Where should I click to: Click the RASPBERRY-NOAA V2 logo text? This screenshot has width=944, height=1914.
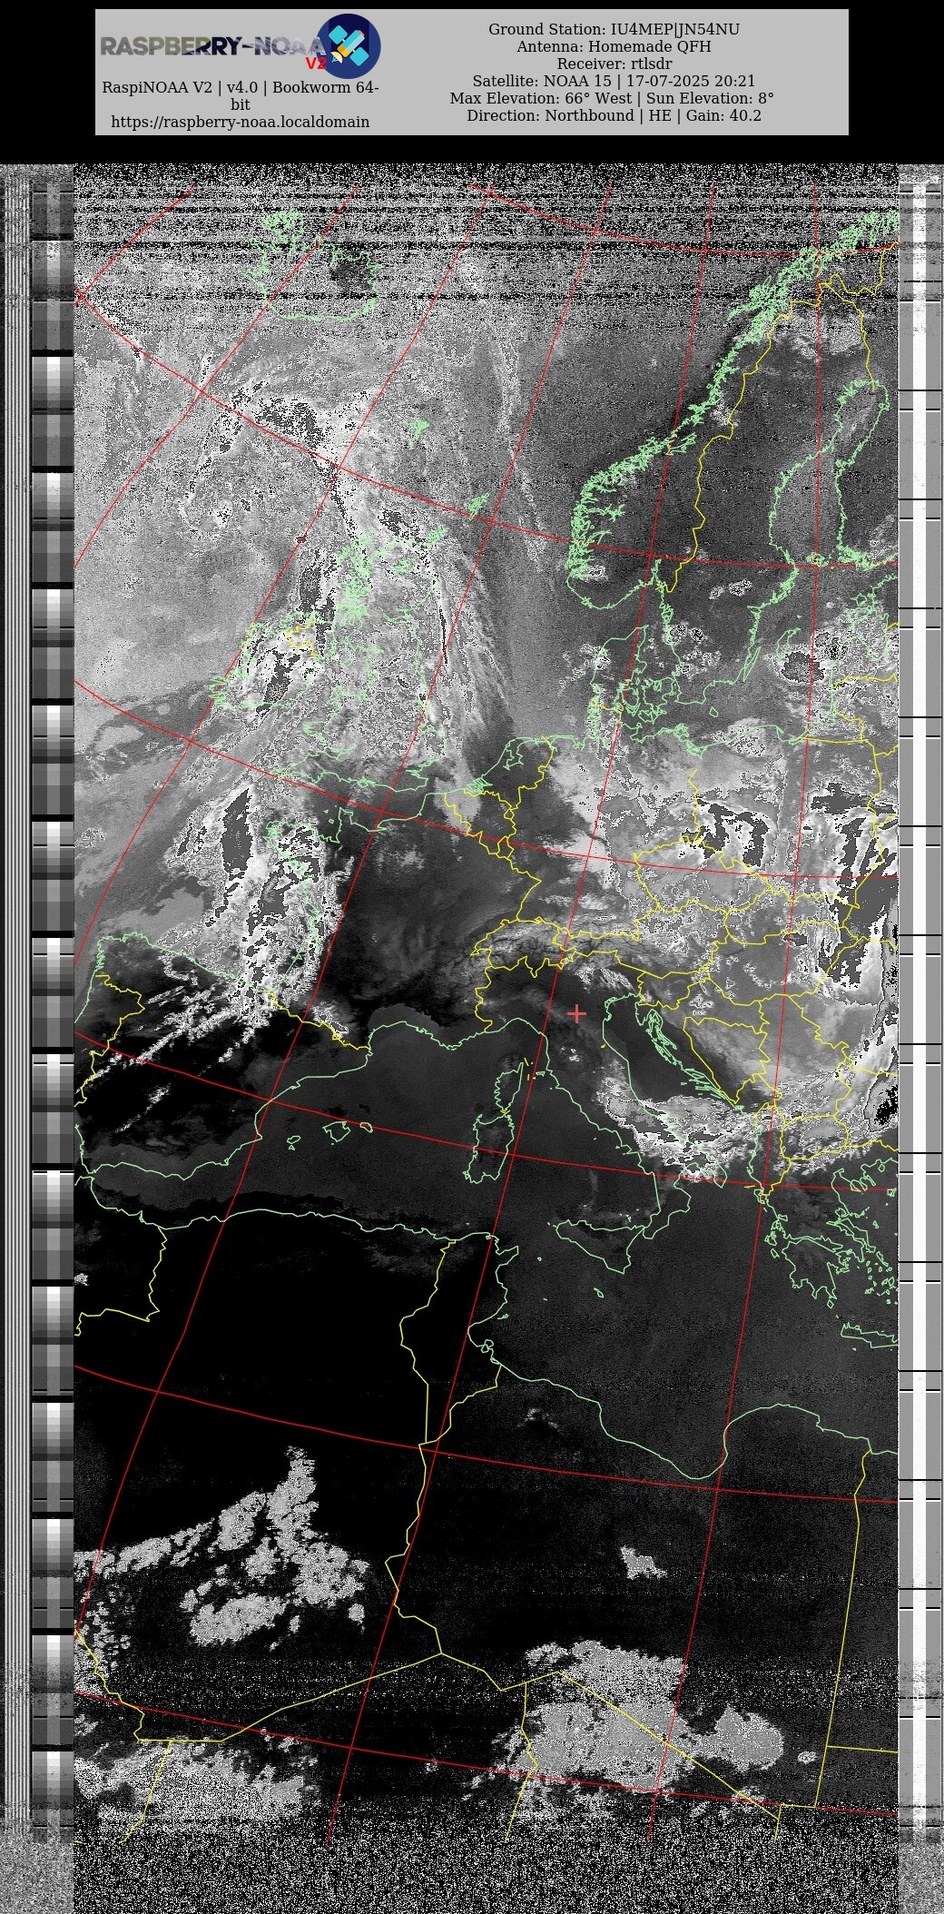213,49
